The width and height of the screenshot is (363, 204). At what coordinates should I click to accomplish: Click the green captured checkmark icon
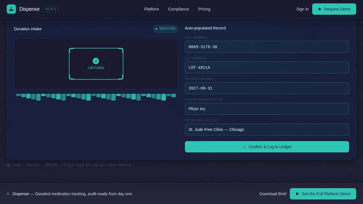tap(96, 61)
